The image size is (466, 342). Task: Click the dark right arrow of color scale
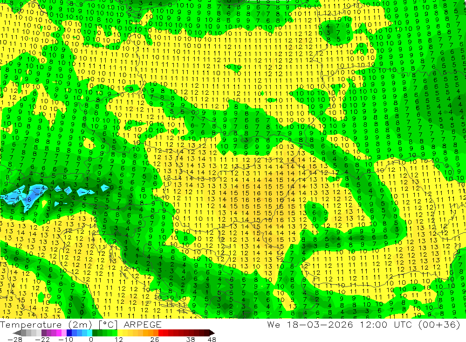tap(212, 333)
